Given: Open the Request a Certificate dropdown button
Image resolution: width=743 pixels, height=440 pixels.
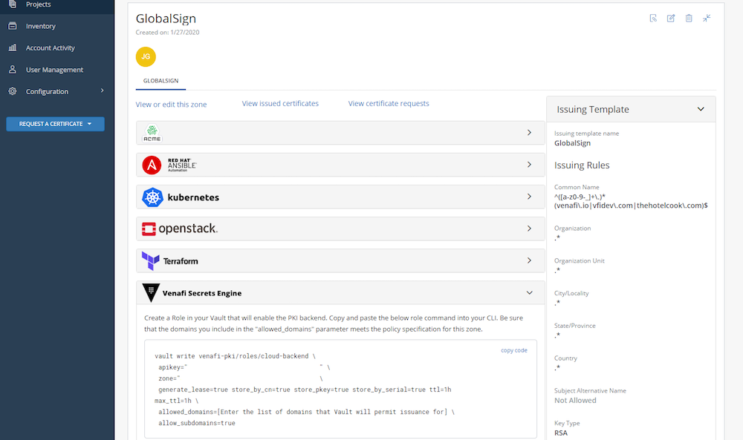Looking at the screenshot, I should pyautogui.click(x=56, y=124).
